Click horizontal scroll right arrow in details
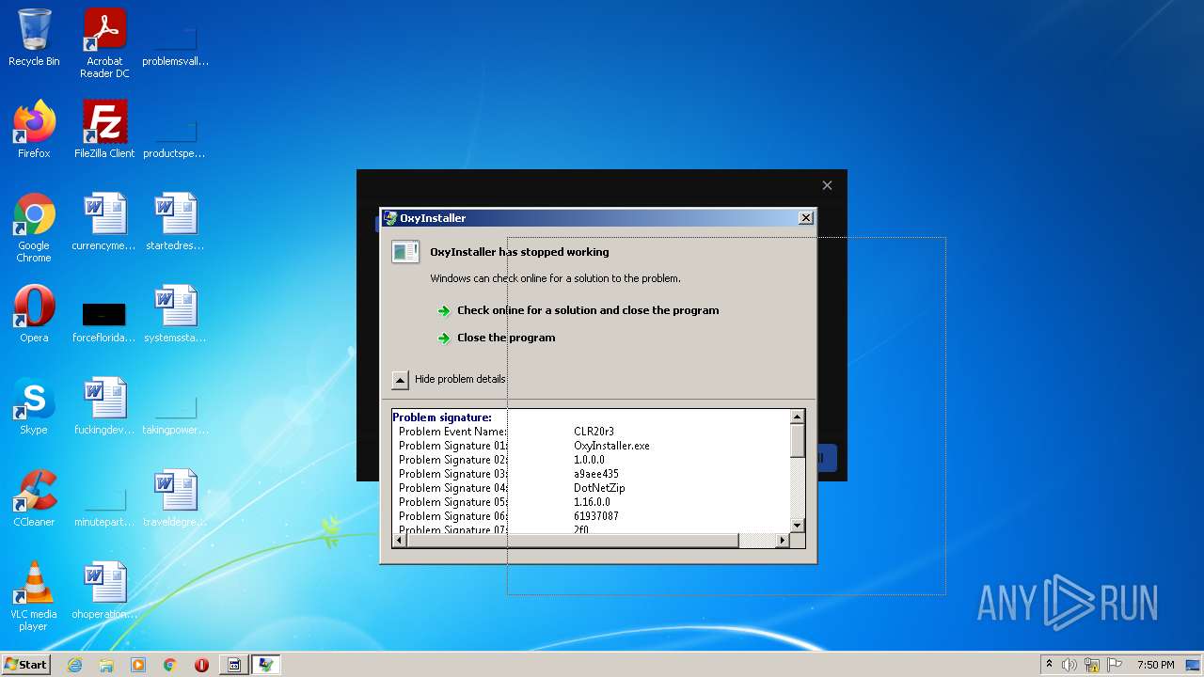 click(x=783, y=541)
